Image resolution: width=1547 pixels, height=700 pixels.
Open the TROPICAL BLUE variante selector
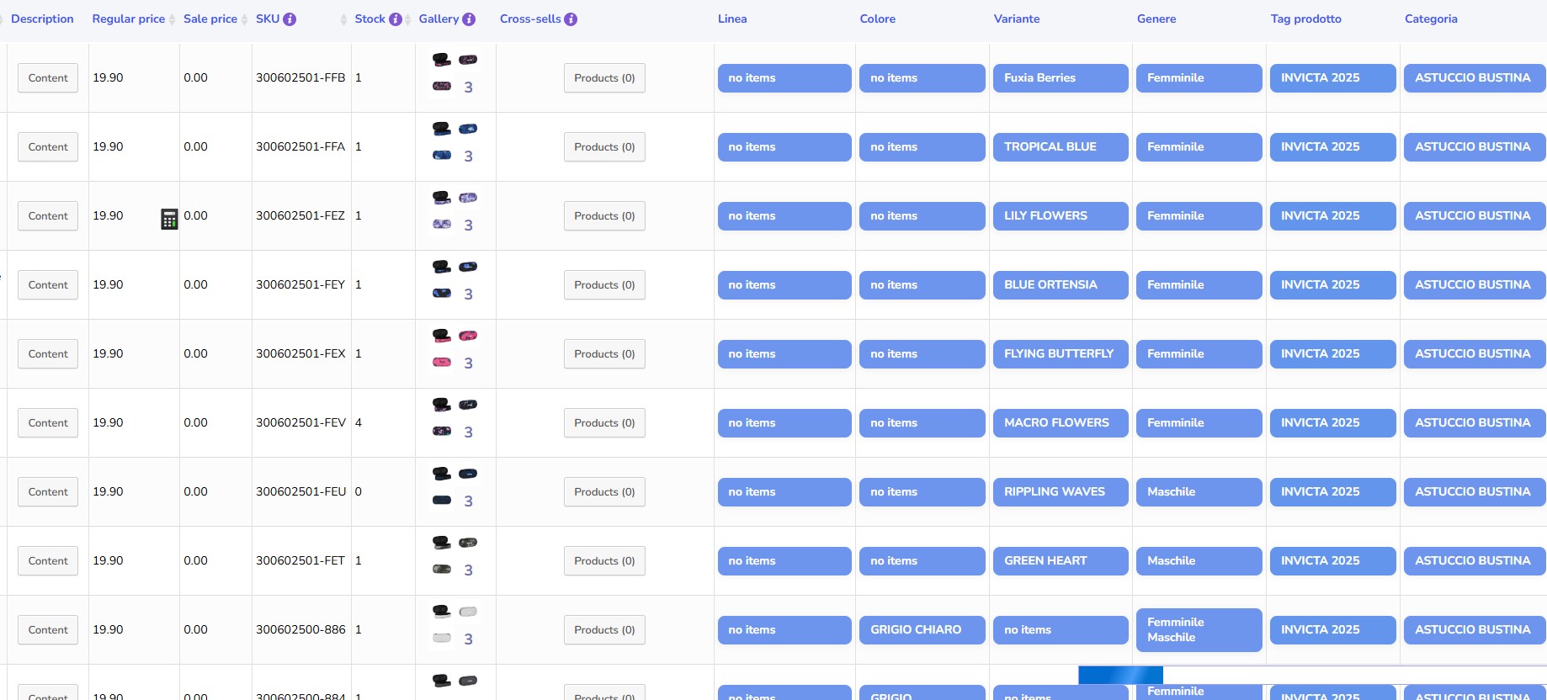coord(1060,147)
